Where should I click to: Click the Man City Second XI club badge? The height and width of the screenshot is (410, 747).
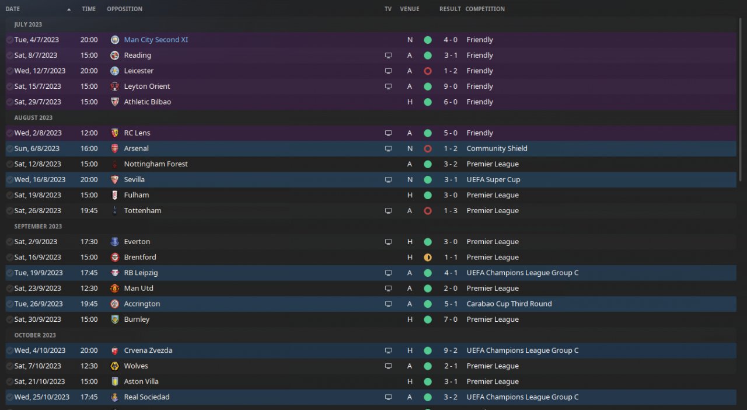coord(115,40)
